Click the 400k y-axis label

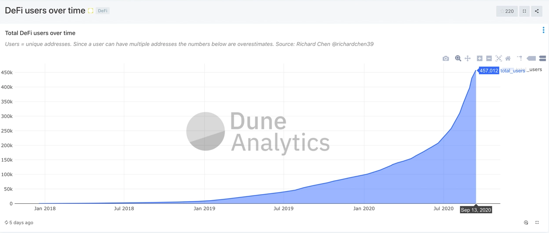point(7,87)
